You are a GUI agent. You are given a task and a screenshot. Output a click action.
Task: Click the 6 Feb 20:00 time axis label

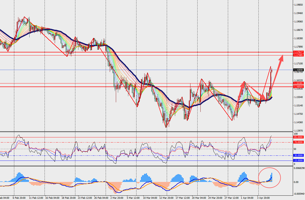(x=19, y=197)
